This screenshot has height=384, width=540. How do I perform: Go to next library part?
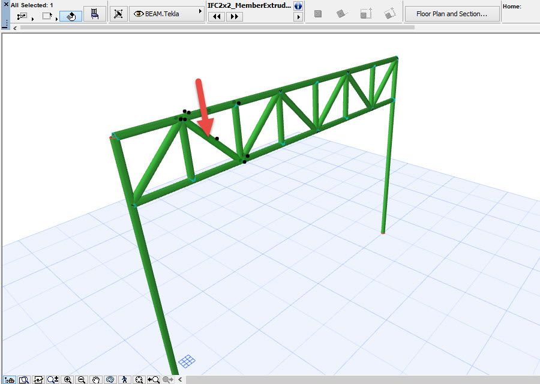[235, 17]
